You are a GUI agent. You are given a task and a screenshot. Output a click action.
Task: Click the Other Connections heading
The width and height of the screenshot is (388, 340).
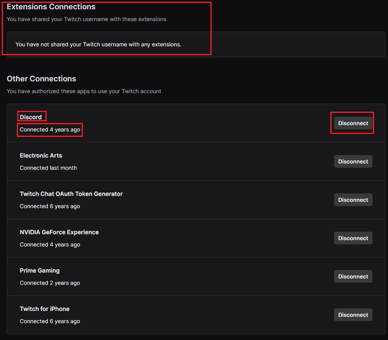(x=41, y=78)
